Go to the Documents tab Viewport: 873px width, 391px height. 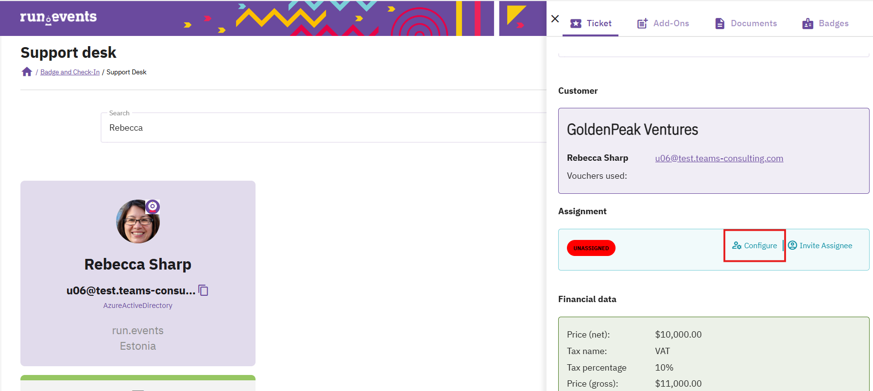746,23
